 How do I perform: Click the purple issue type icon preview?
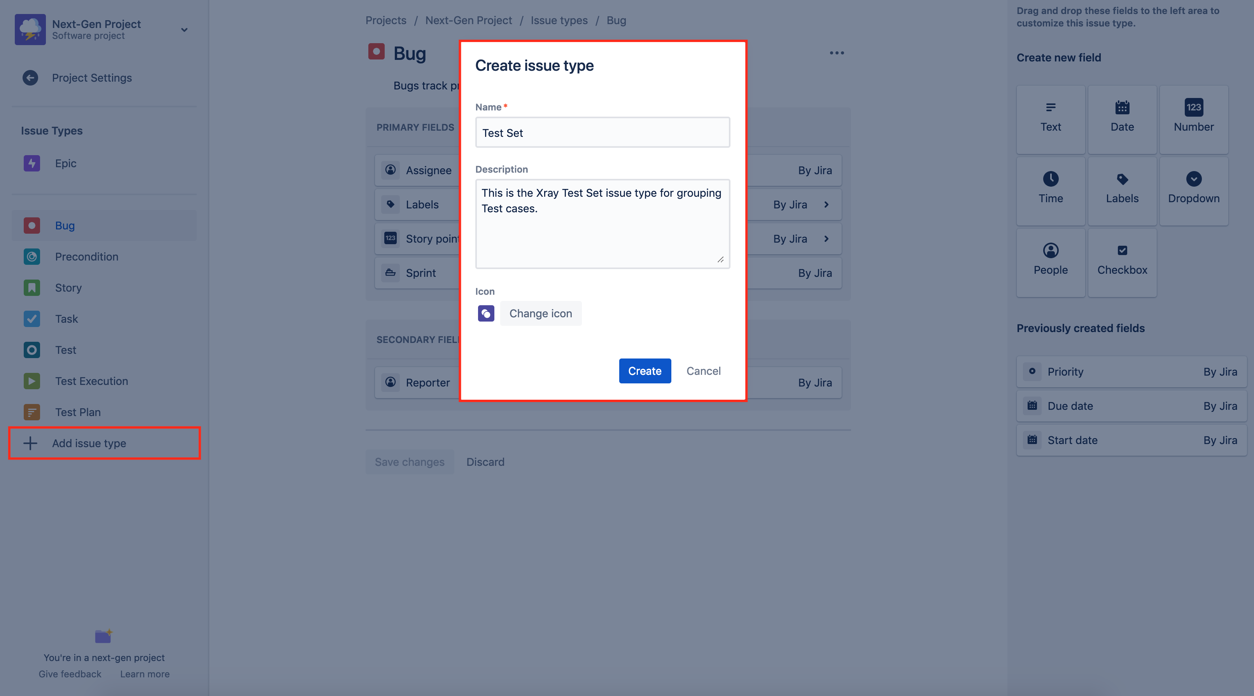pos(486,313)
